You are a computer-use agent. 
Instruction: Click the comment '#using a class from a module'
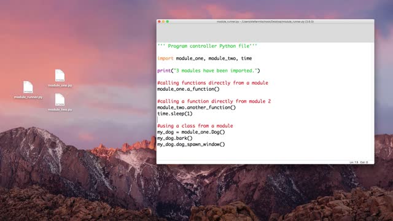[195, 126]
